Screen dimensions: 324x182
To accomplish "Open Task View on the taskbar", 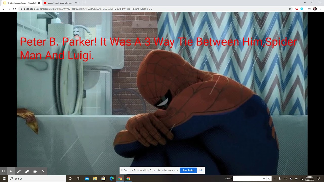I will (78, 179).
